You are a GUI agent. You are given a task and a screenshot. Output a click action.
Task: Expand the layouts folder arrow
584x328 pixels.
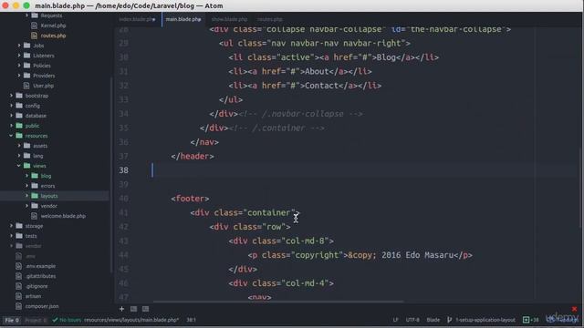[x=26, y=196]
